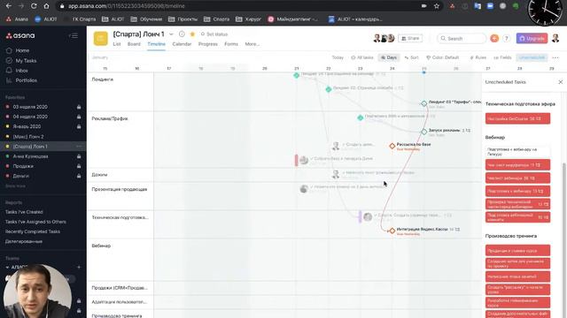This screenshot has width=567, height=318.
Task: Open favorite project 04 неделя 2020
Action: click(x=30, y=117)
